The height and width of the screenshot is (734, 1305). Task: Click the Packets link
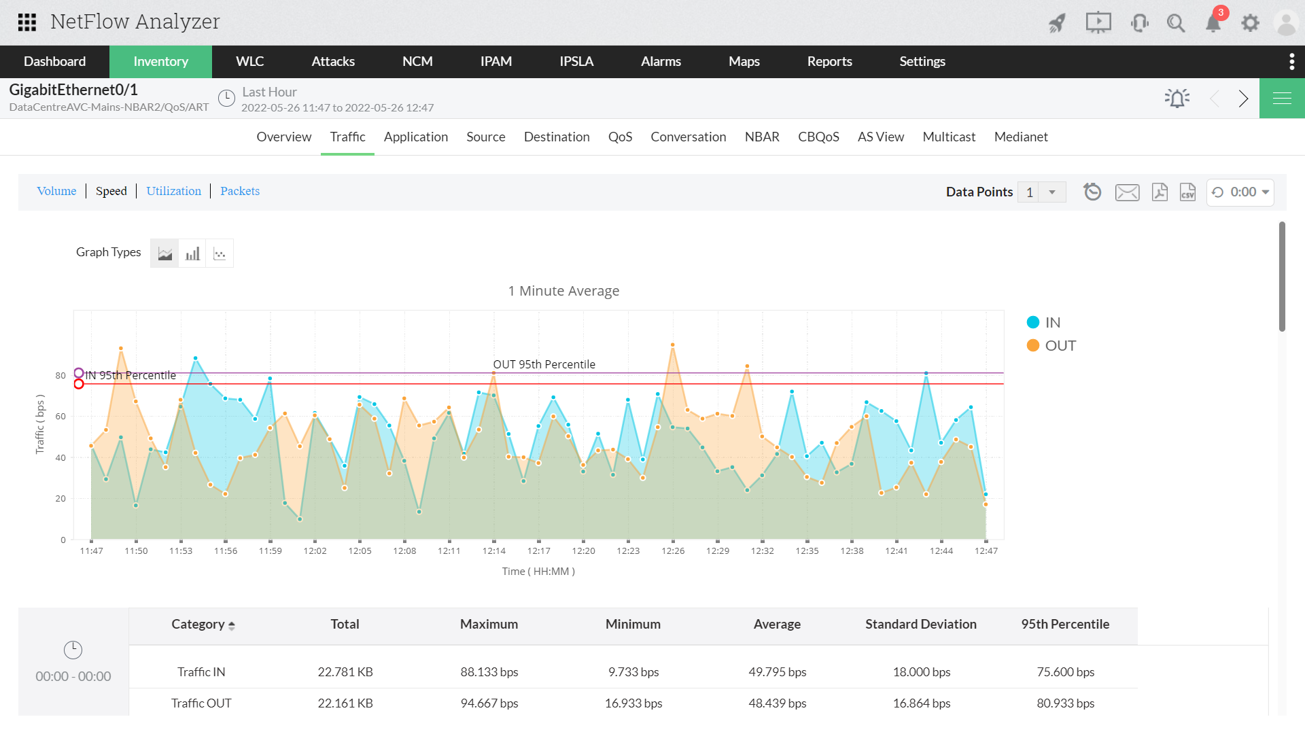click(239, 191)
